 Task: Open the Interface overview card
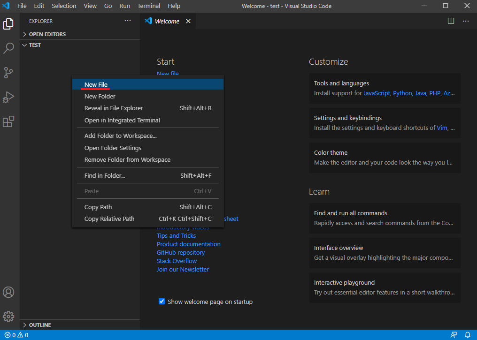(x=385, y=253)
